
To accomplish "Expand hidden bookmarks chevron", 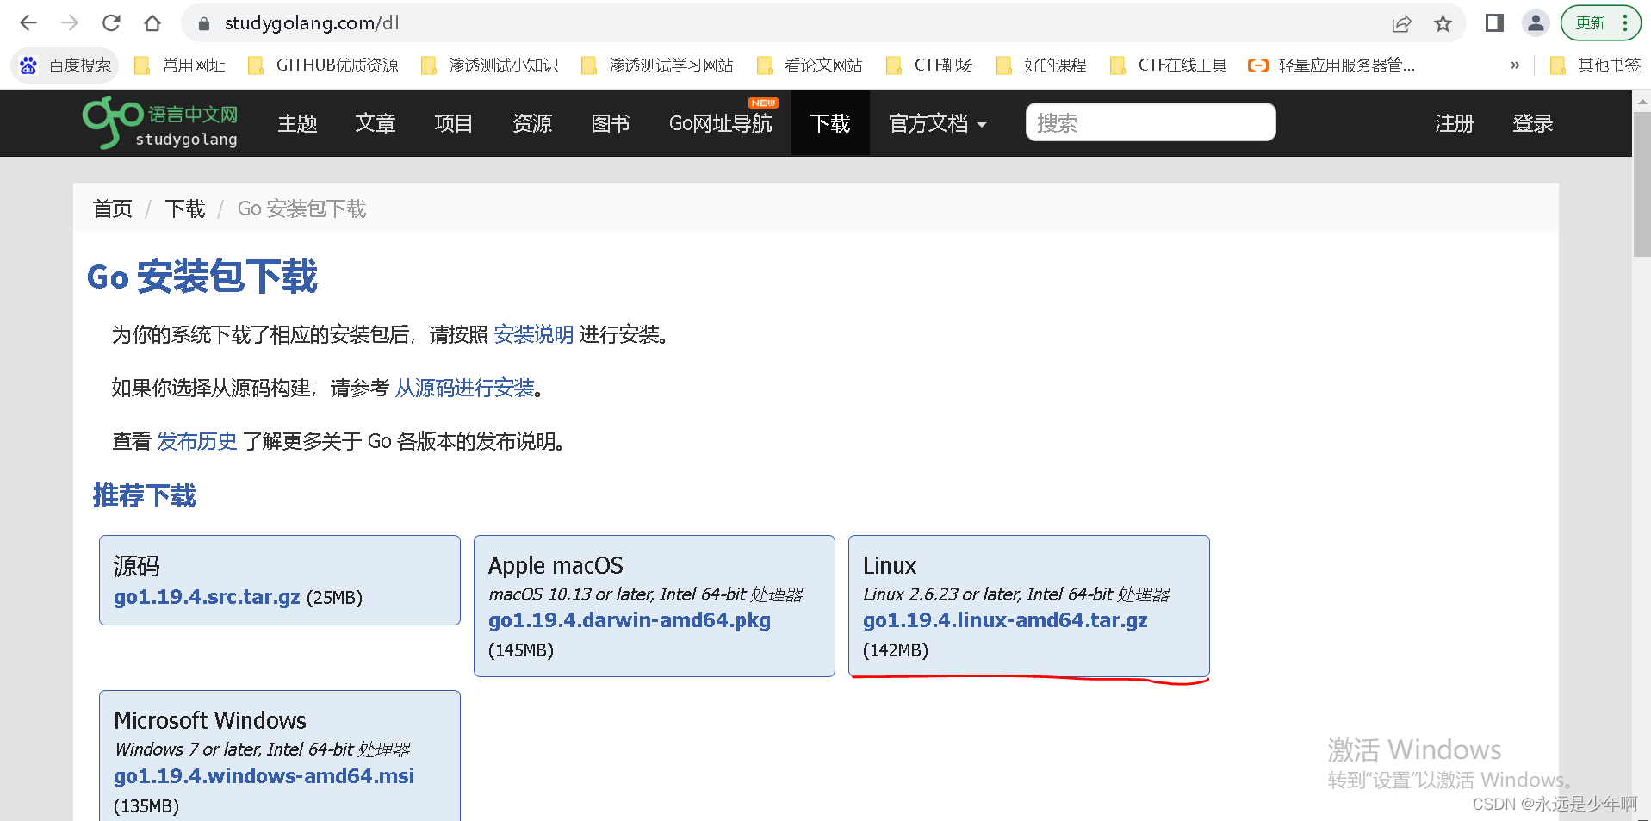I will click(x=1515, y=65).
